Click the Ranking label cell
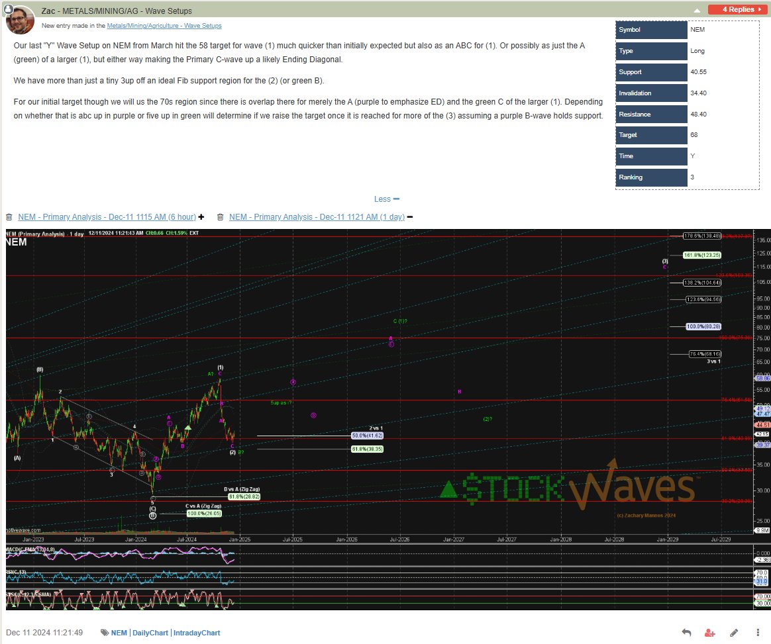The width and height of the screenshot is (771, 644). coord(652,177)
